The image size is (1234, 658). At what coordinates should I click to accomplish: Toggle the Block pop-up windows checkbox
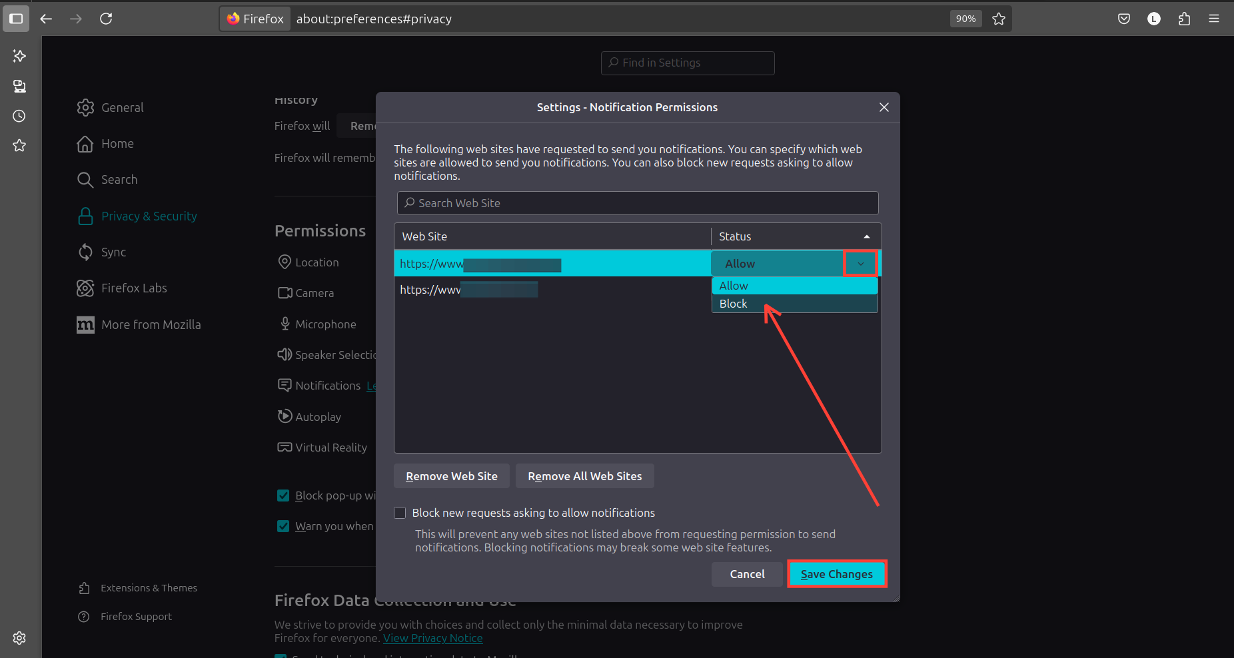pyautogui.click(x=283, y=495)
